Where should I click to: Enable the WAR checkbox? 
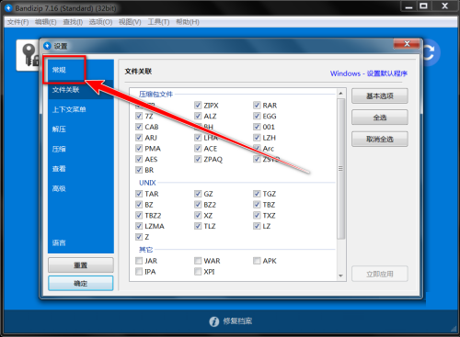coord(198,261)
